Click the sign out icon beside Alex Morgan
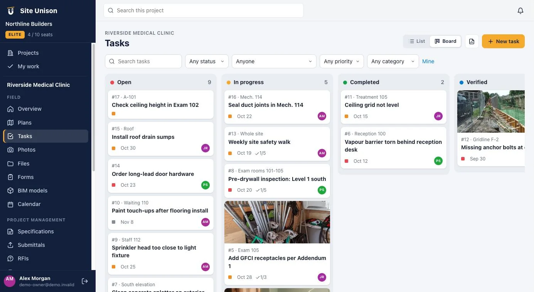The height and width of the screenshot is (292, 534). tap(85, 281)
